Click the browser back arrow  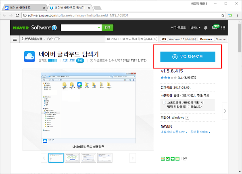pos(4,15)
